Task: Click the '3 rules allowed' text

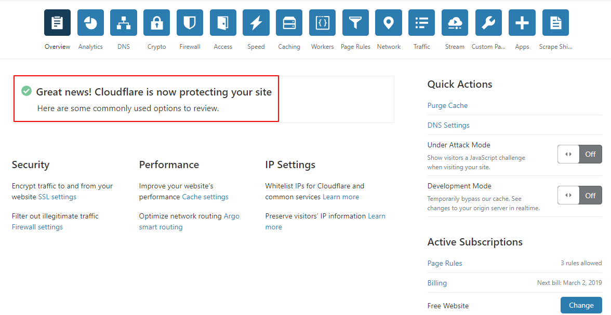Action: [x=581, y=263]
